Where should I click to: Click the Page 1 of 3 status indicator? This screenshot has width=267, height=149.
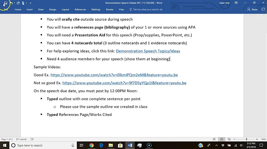[x=7, y=139]
